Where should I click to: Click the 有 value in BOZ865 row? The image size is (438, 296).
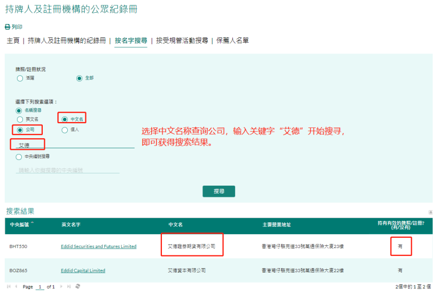tap(400, 270)
